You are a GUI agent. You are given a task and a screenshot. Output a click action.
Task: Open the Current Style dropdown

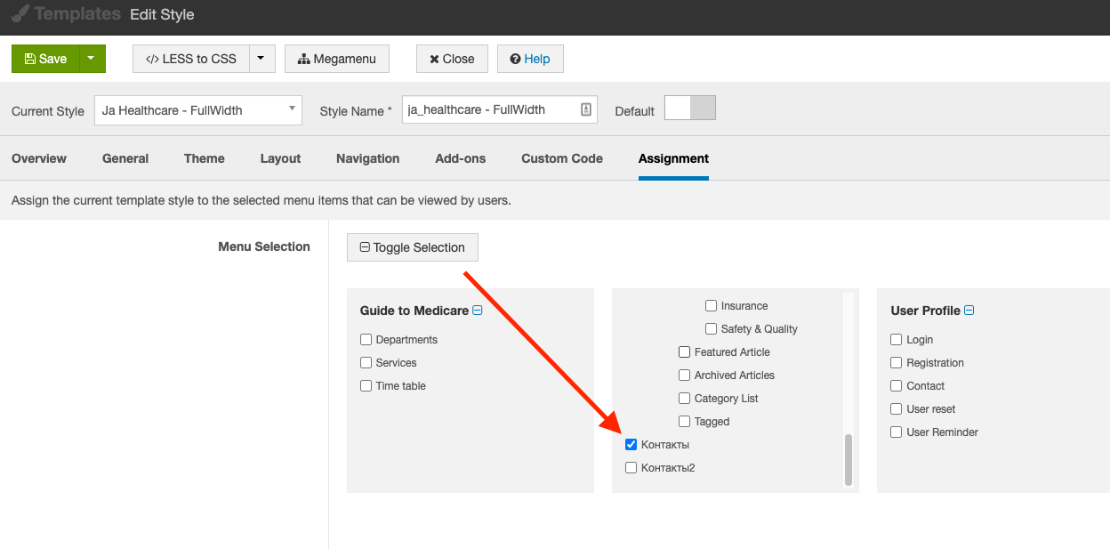(x=197, y=110)
